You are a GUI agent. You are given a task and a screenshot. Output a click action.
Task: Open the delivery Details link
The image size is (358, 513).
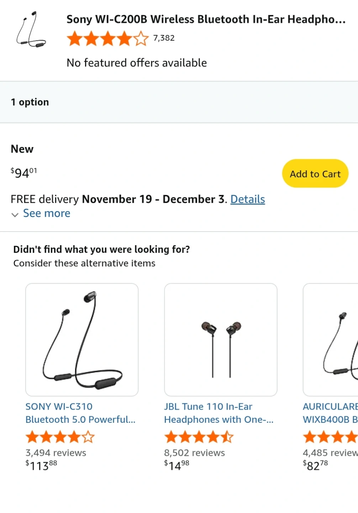tap(247, 199)
